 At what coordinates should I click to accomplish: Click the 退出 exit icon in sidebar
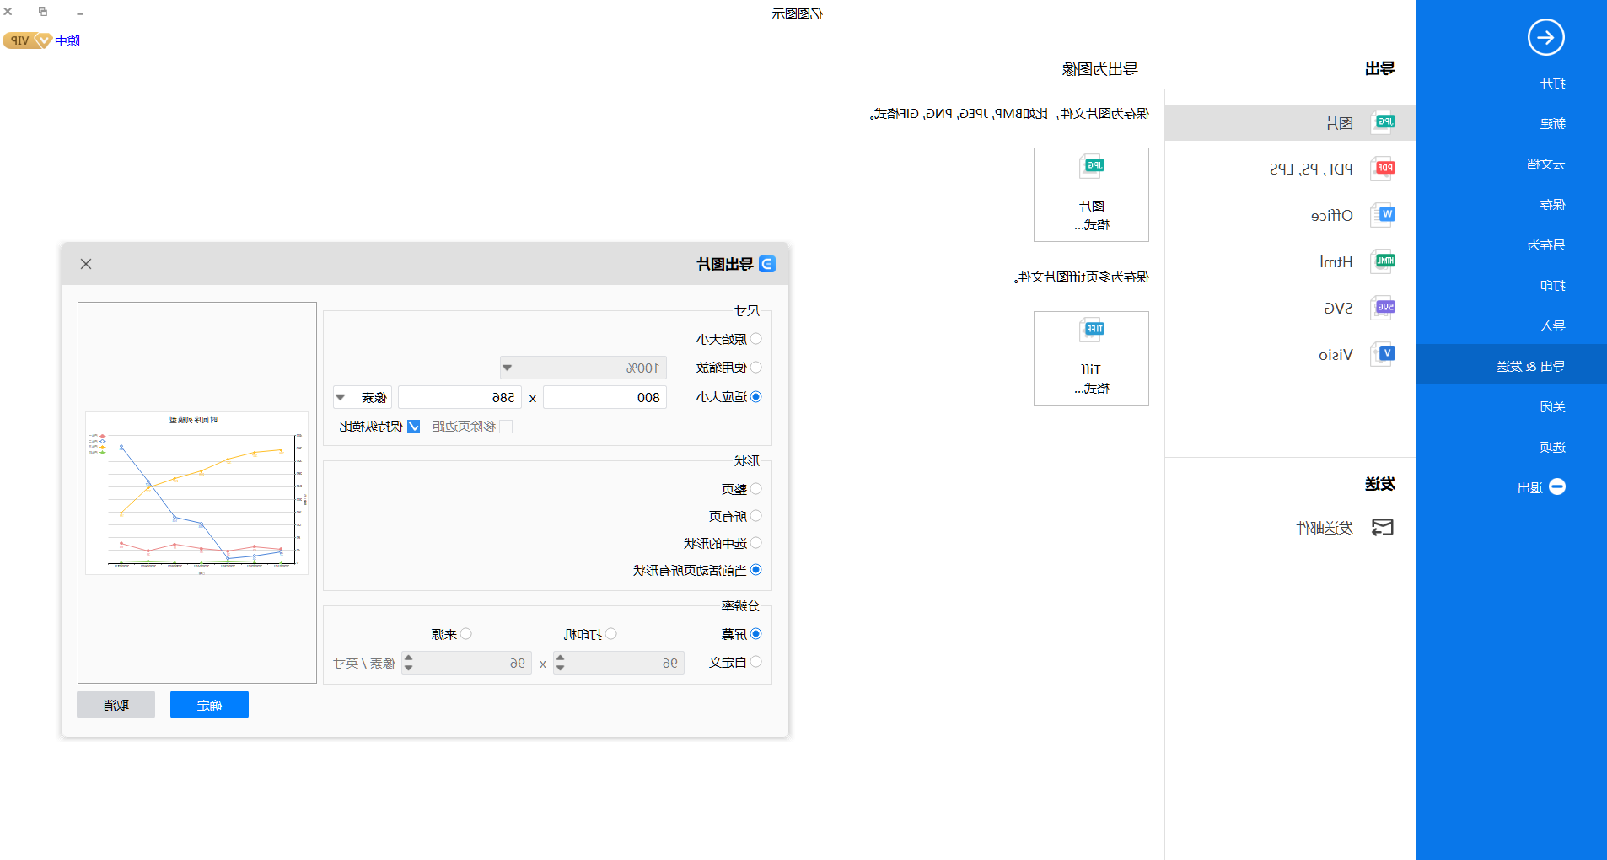[1557, 487]
